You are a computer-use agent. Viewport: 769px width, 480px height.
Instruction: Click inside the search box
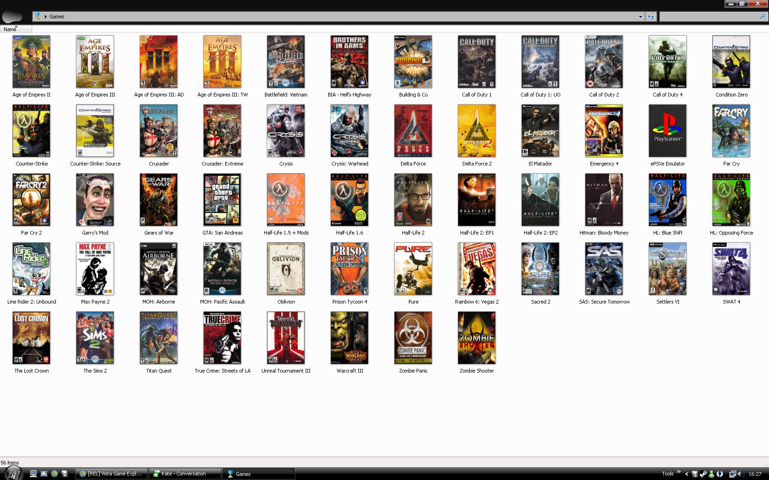(x=714, y=16)
